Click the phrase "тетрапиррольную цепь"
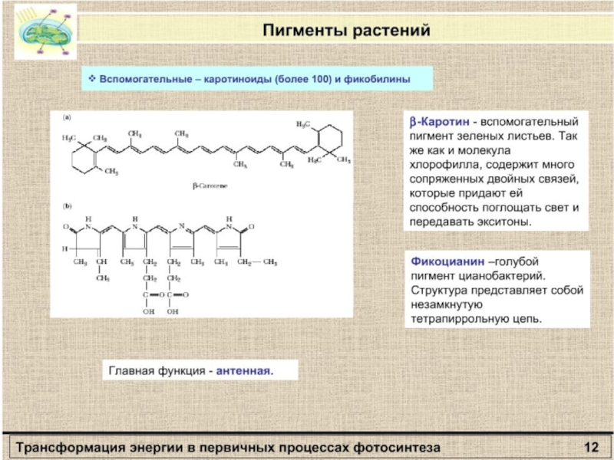 (476, 319)
